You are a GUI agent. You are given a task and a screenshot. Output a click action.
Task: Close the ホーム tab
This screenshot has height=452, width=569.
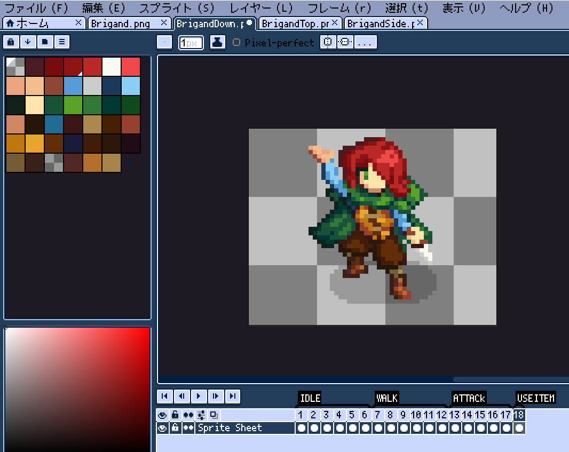click(x=78, y=22)
